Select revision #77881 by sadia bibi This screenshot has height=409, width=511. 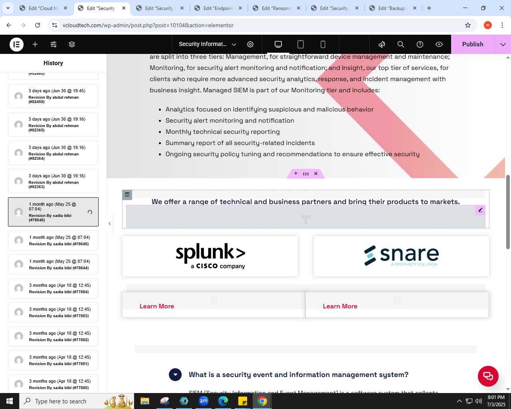53,360
